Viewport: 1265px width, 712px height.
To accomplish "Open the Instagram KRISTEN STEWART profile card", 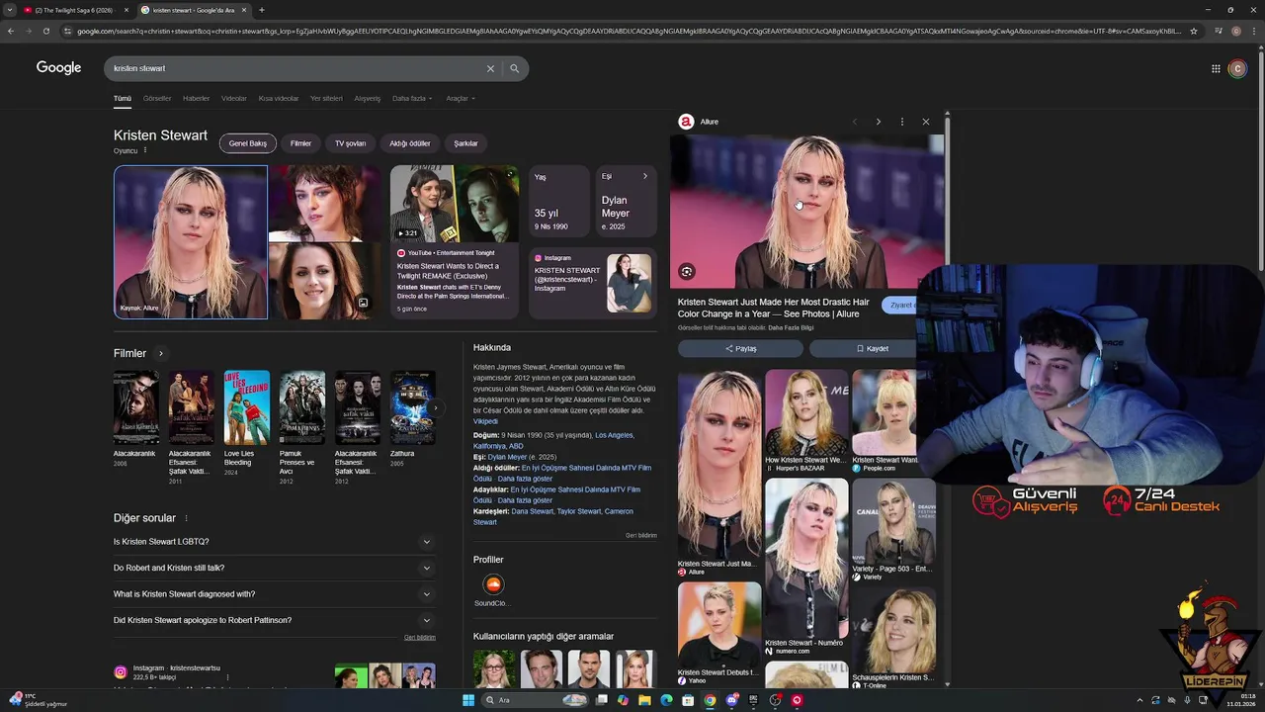I will pyautogui.click(x=593, y=284).
